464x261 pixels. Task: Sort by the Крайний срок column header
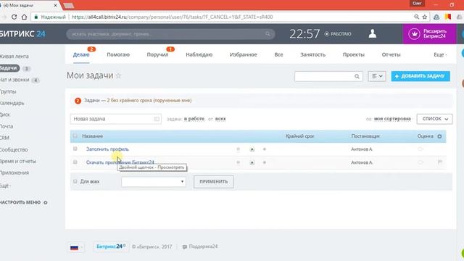coord(299,136)
